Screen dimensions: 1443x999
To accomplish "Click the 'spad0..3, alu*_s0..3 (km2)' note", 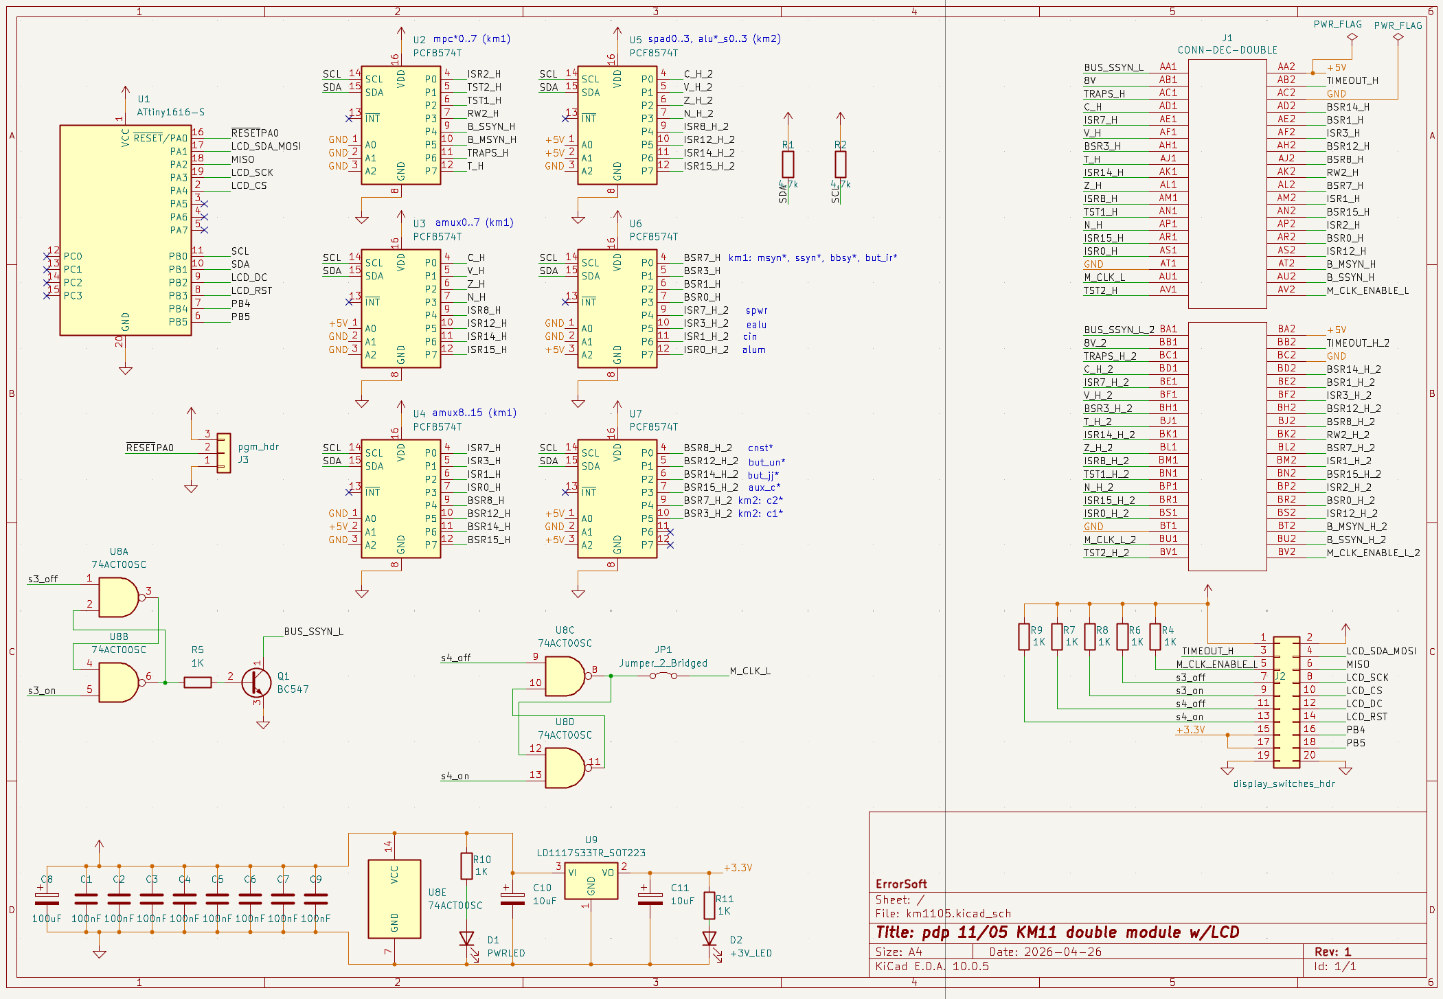I will [714, 38].
